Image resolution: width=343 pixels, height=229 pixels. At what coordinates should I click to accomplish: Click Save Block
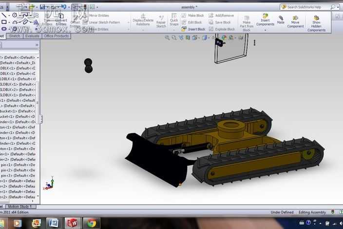tap(220, 22)
